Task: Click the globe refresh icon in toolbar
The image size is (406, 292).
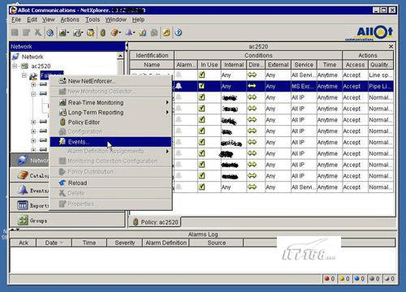Action: pyautogui.click(x=50, y=32)
